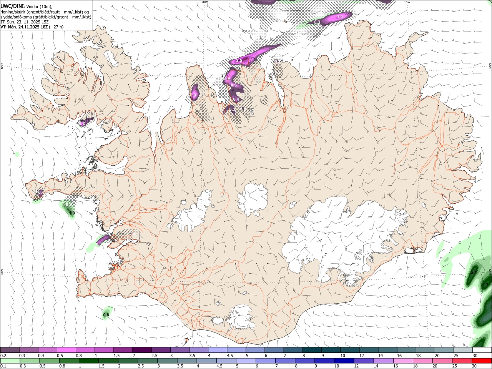Click the 15W longitude label at top

click(407, 2)
